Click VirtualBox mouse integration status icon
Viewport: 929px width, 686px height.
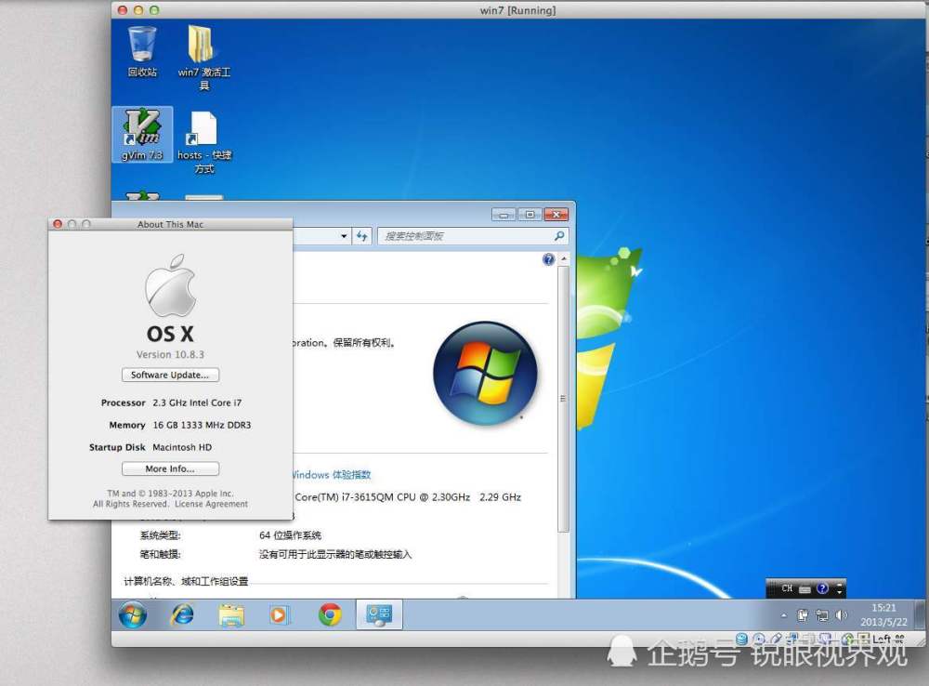pos(847,639)
